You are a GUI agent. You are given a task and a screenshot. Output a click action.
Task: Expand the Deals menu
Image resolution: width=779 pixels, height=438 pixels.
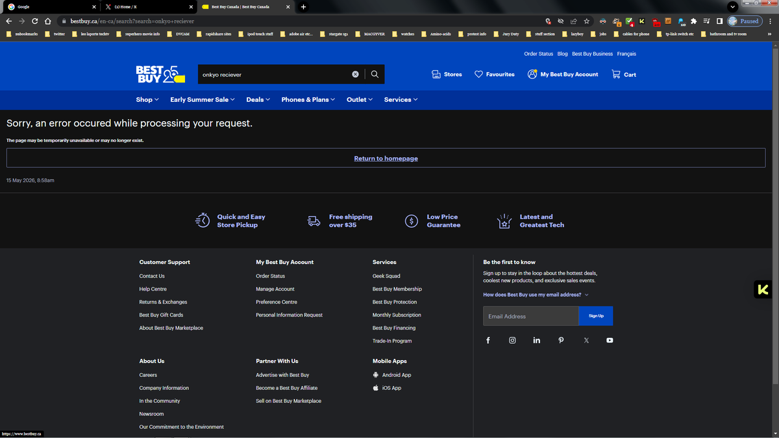pos(258,99)
